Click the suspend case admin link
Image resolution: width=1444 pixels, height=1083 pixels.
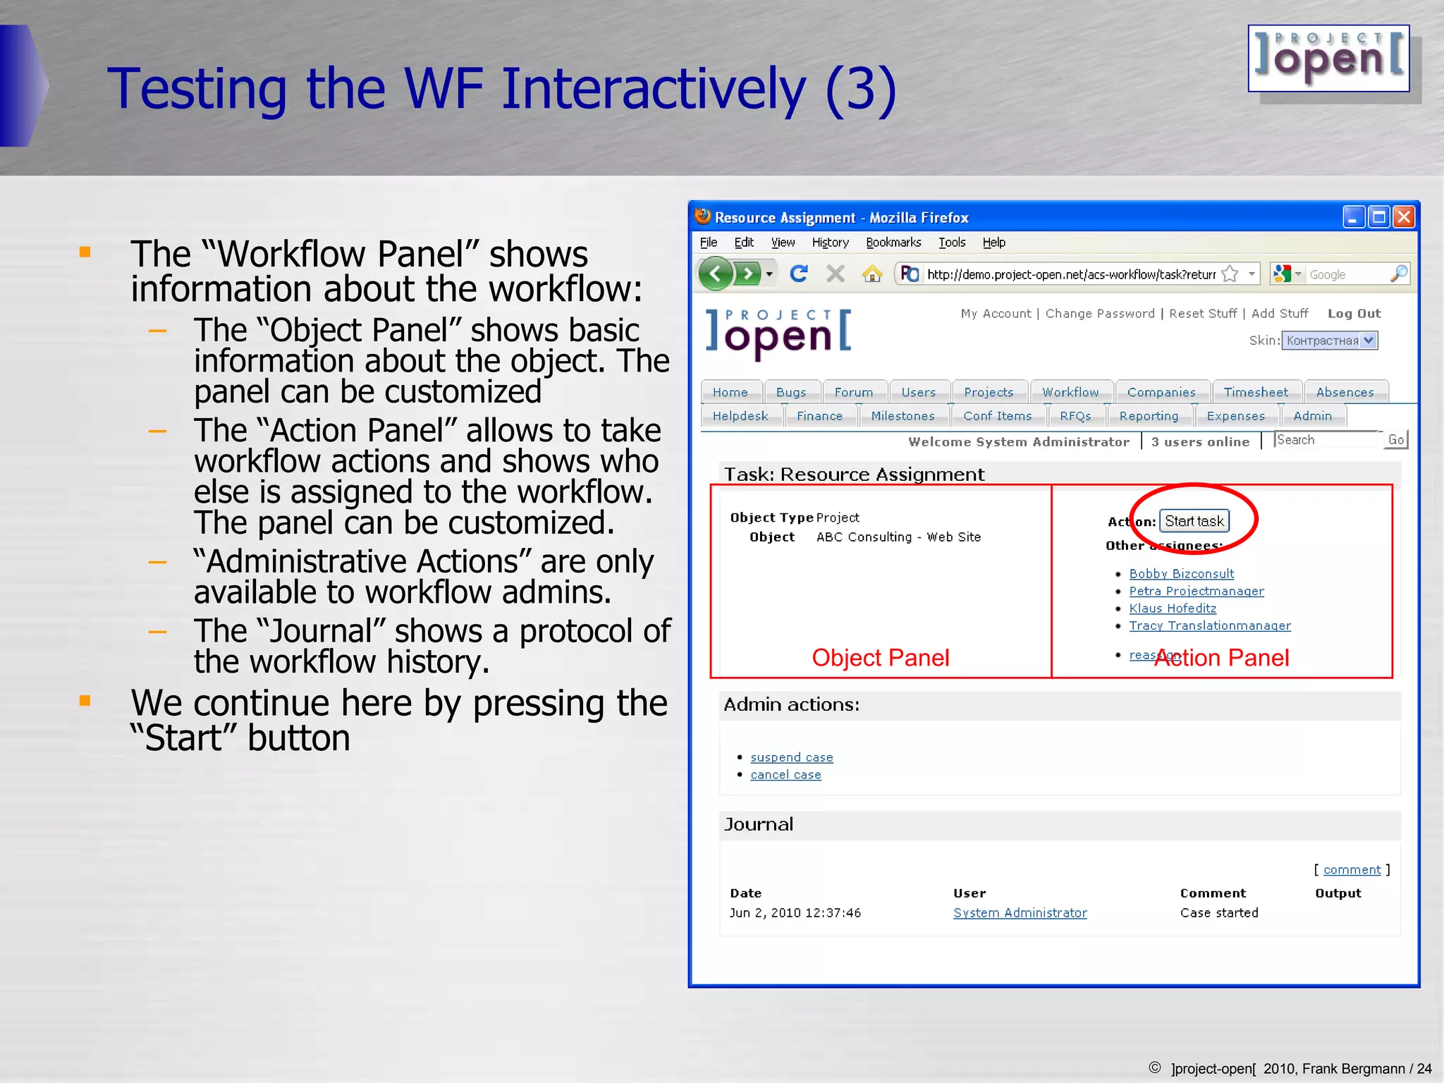click(x=792, y=757)
